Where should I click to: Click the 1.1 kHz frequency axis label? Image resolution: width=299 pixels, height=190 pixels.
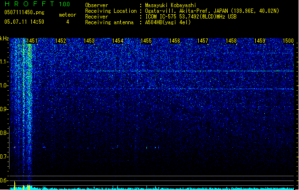coord(4,62)
